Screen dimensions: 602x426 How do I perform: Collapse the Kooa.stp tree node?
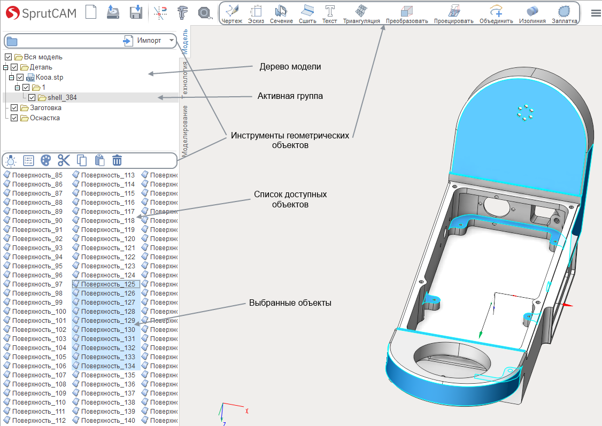click(x=12, y=78)
